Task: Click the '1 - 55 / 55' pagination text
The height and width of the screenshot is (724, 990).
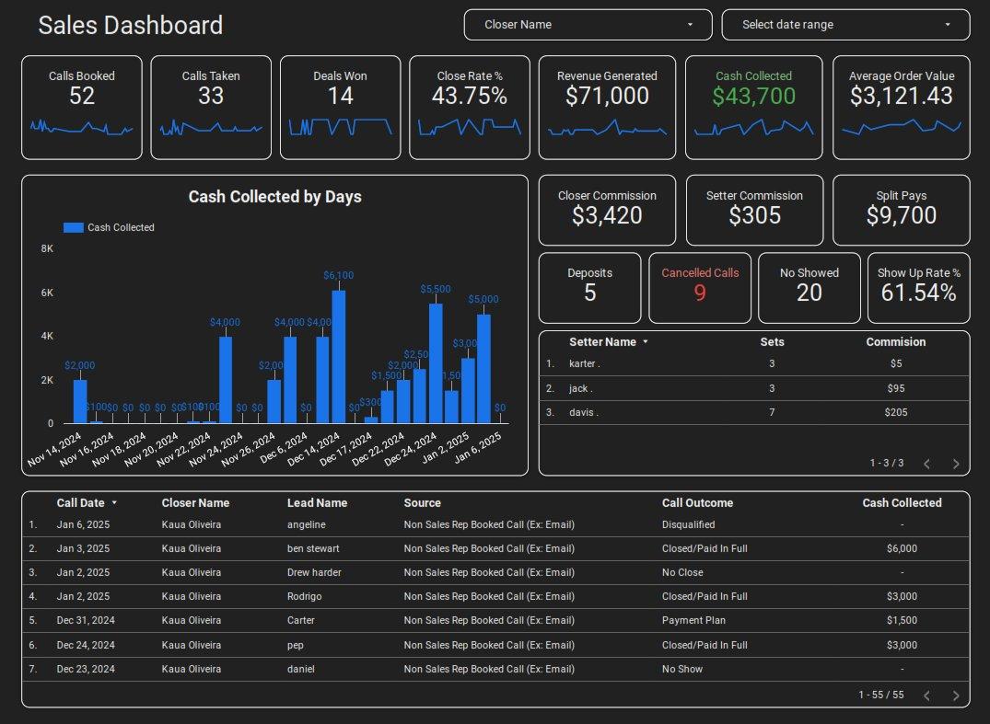Action: tap(880, 695)
